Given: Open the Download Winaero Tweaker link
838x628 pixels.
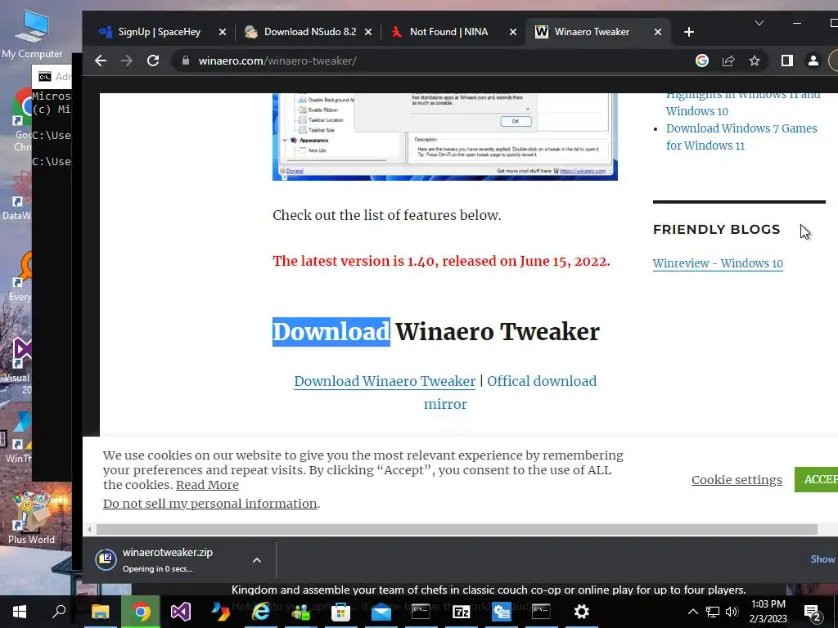Looking at the screenshot, I should point(385,381).
